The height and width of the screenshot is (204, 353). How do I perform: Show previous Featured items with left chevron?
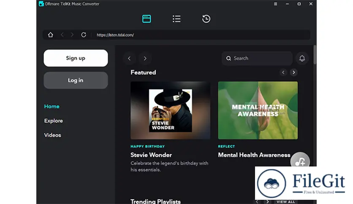(x=283, y=72)
